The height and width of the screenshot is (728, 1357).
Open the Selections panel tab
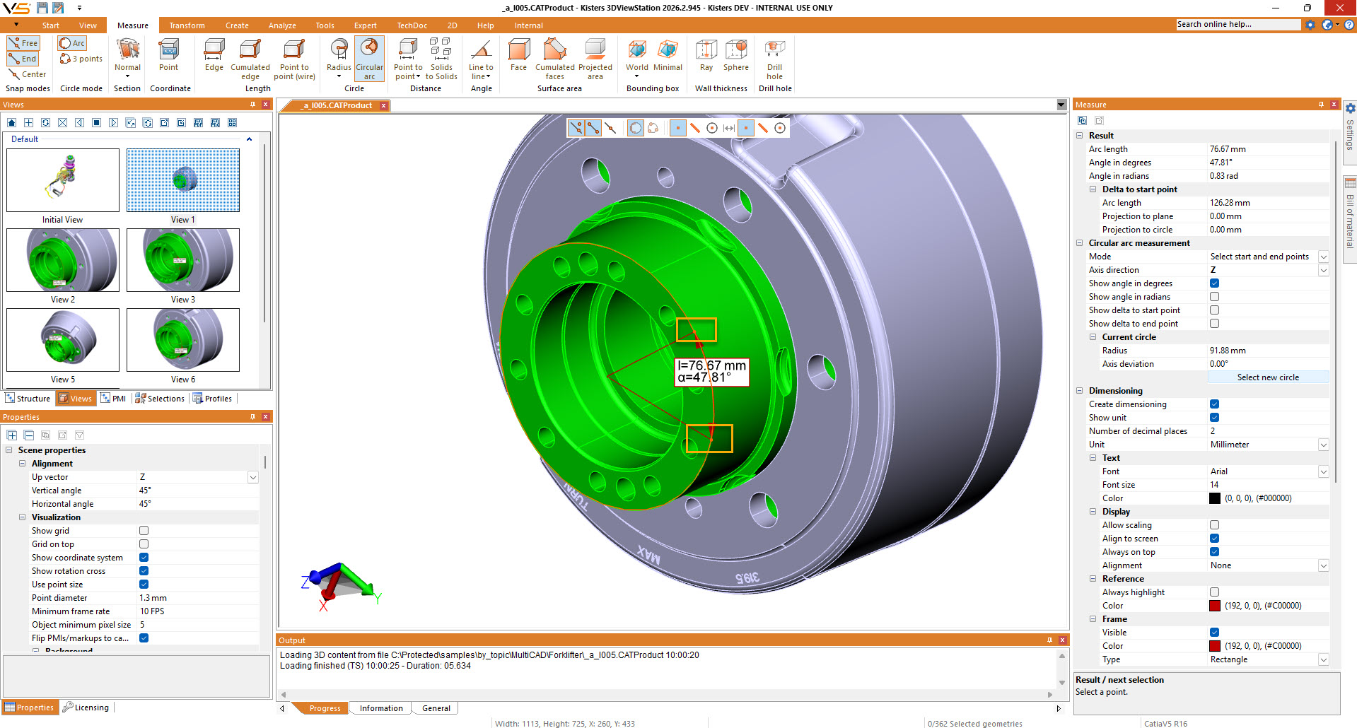(x=160, y=399)
